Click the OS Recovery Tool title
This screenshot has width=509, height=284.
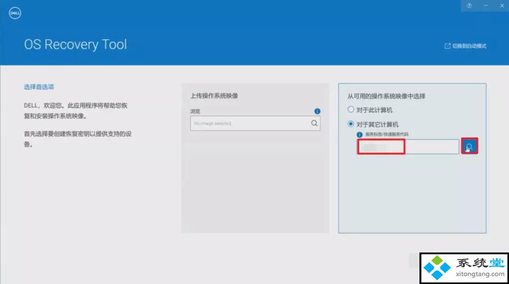click(75, 44)
